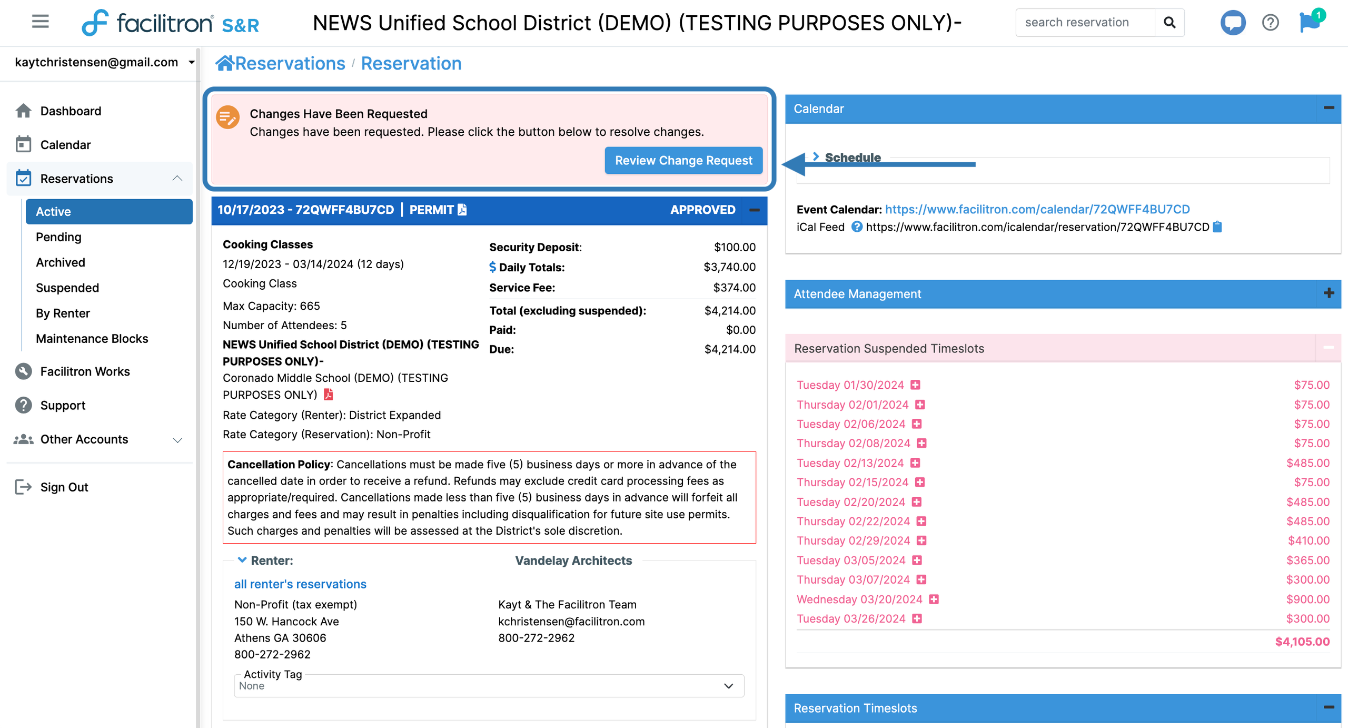The width and height of the screenshot is (1348, 728).
Task: Copy iCal Feed URL clipboard icon
Action: 1217,227
